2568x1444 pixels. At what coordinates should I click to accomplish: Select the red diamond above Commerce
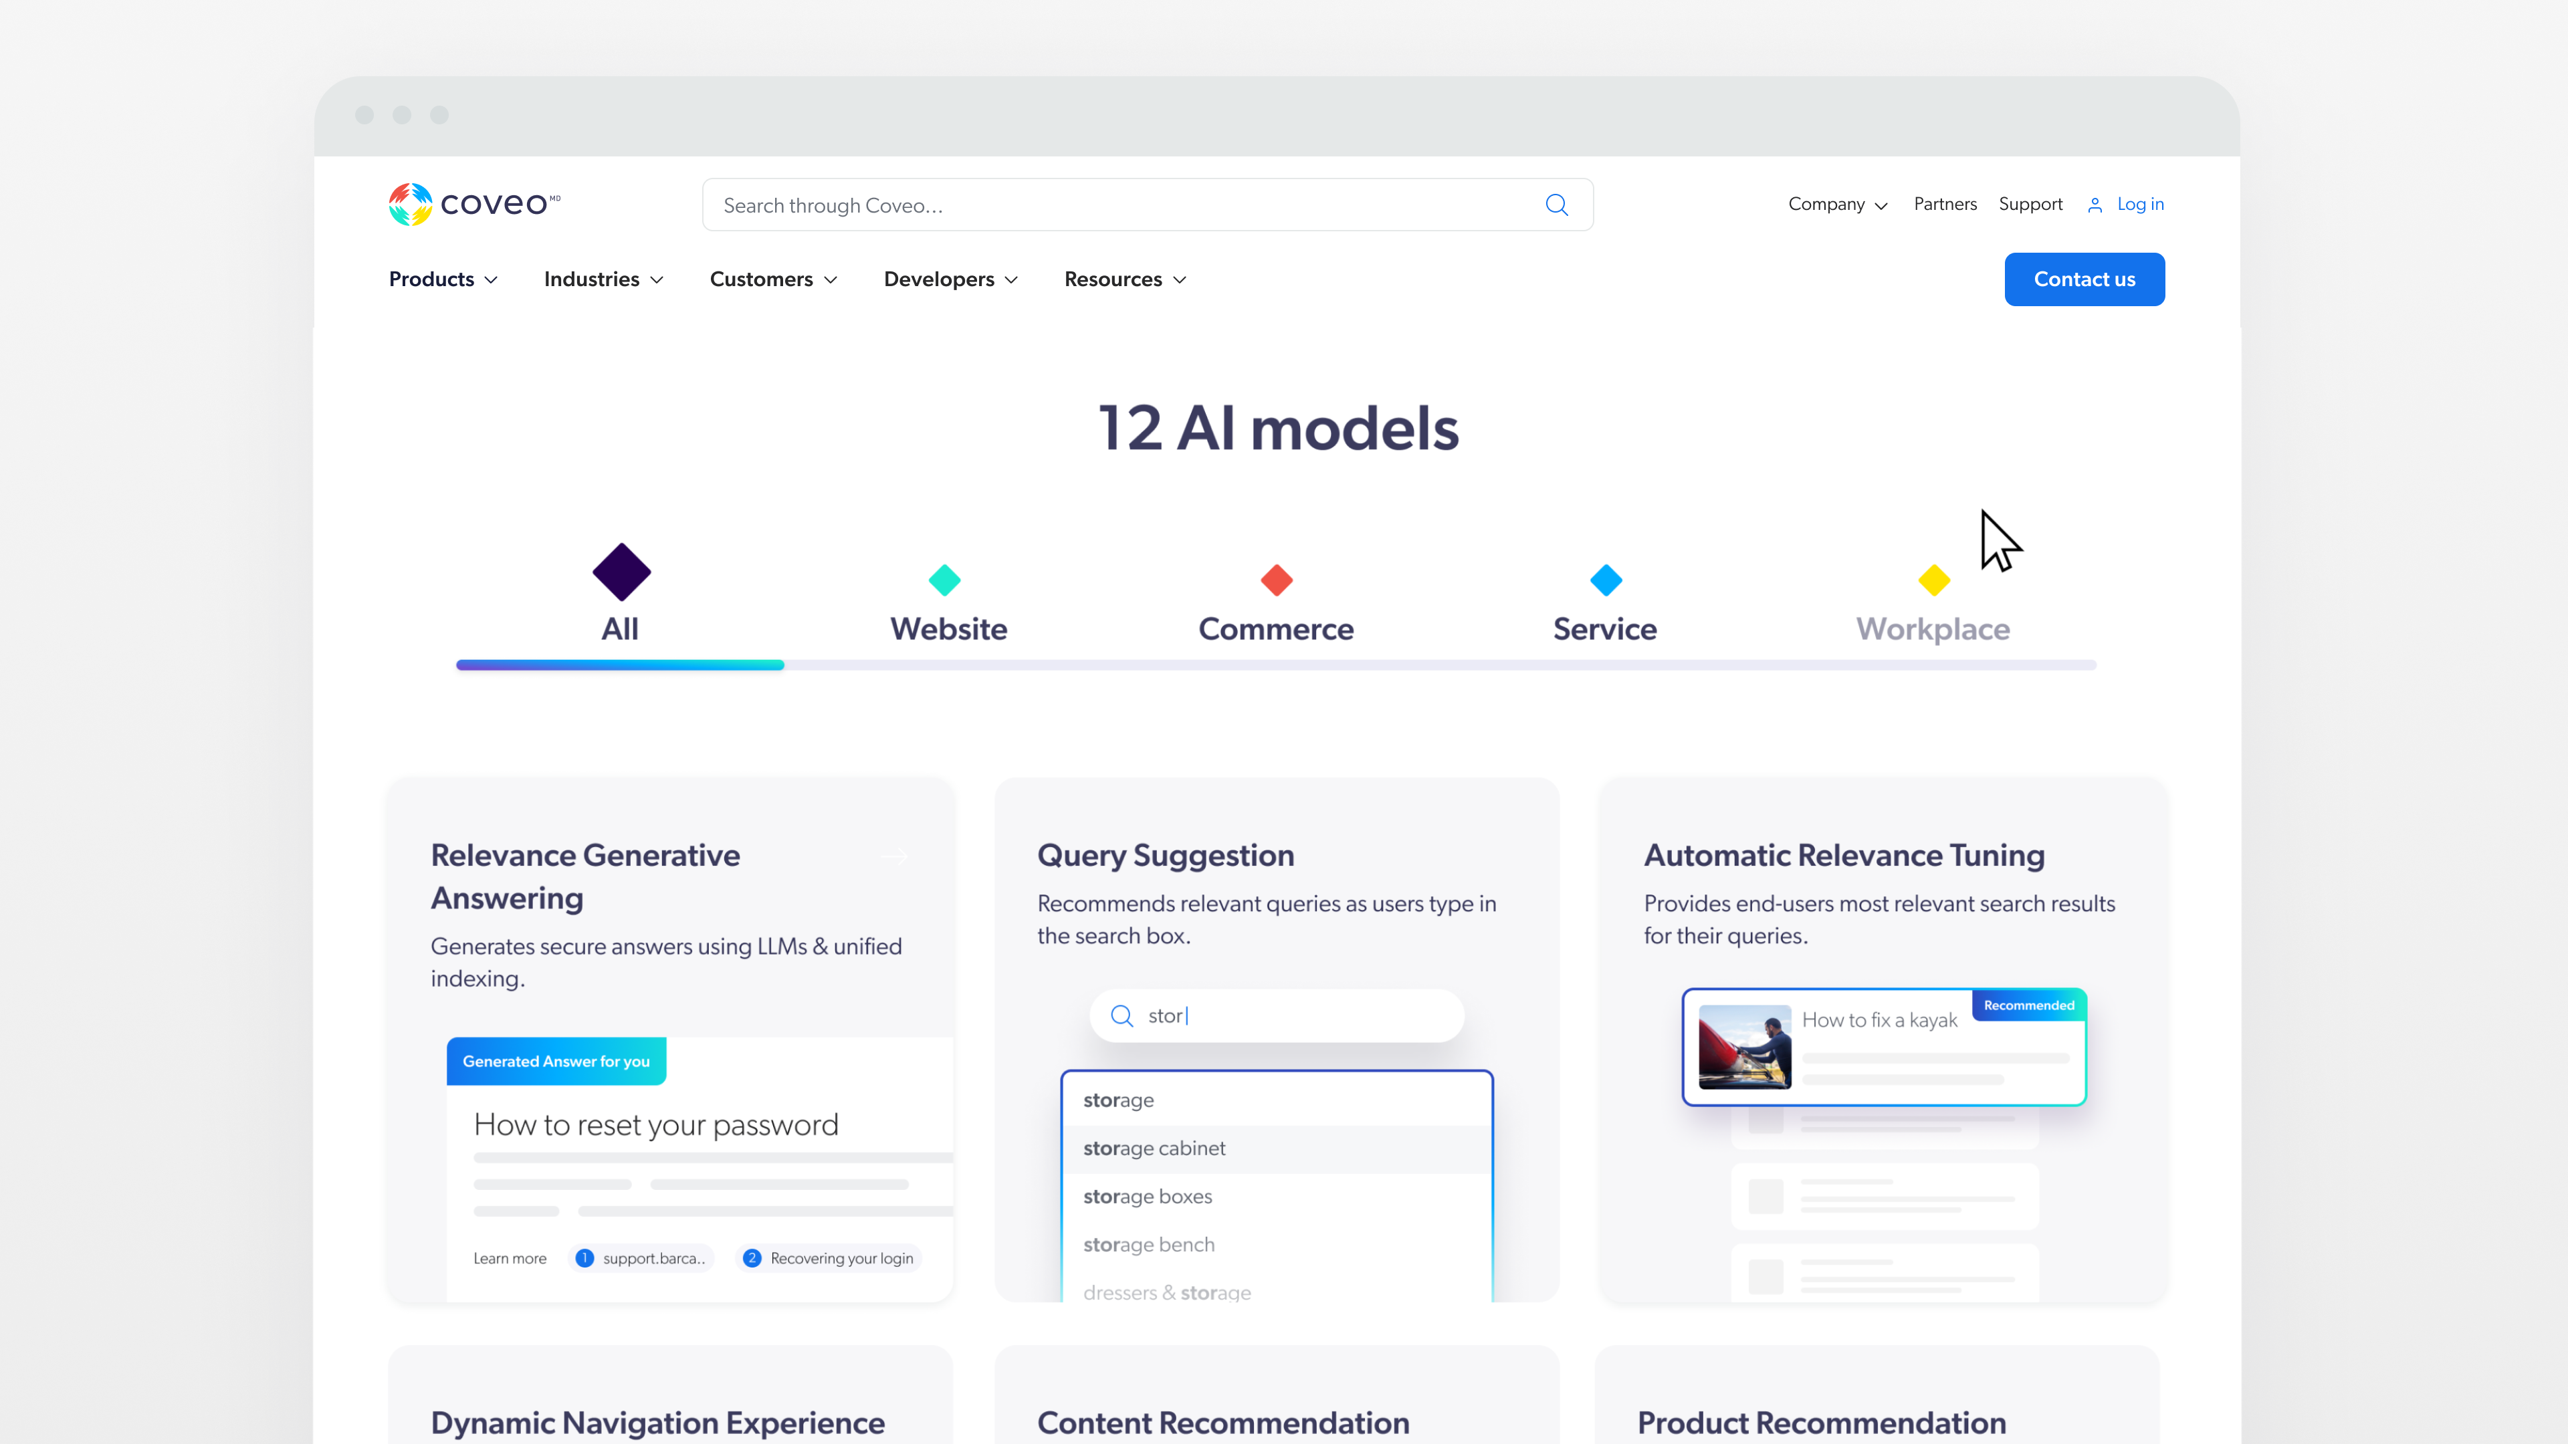click(x=1276, y=580)
